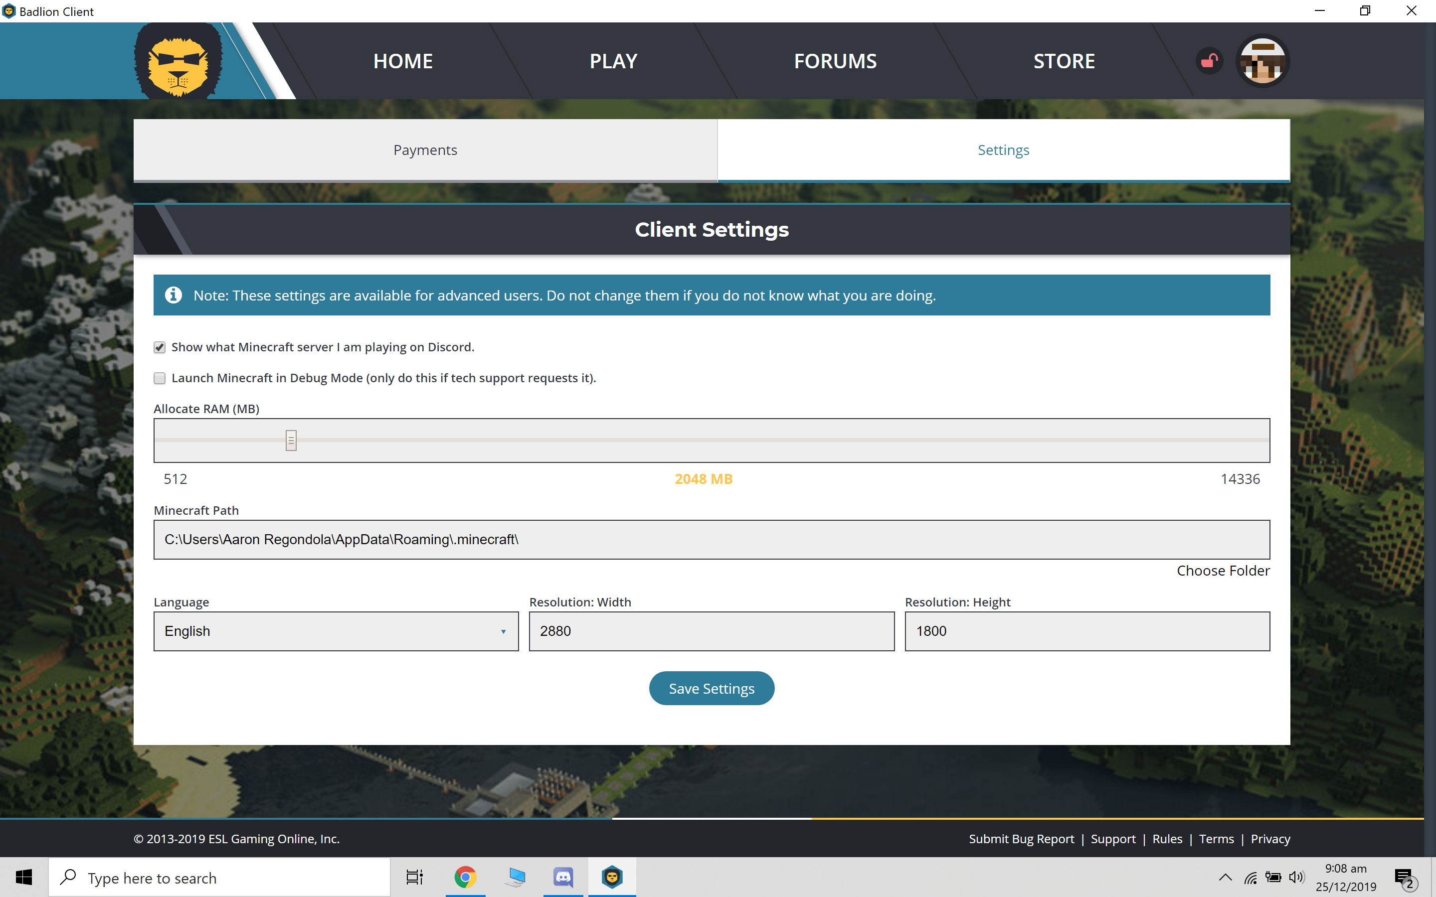Click the Minecraft Path text field

712,540
